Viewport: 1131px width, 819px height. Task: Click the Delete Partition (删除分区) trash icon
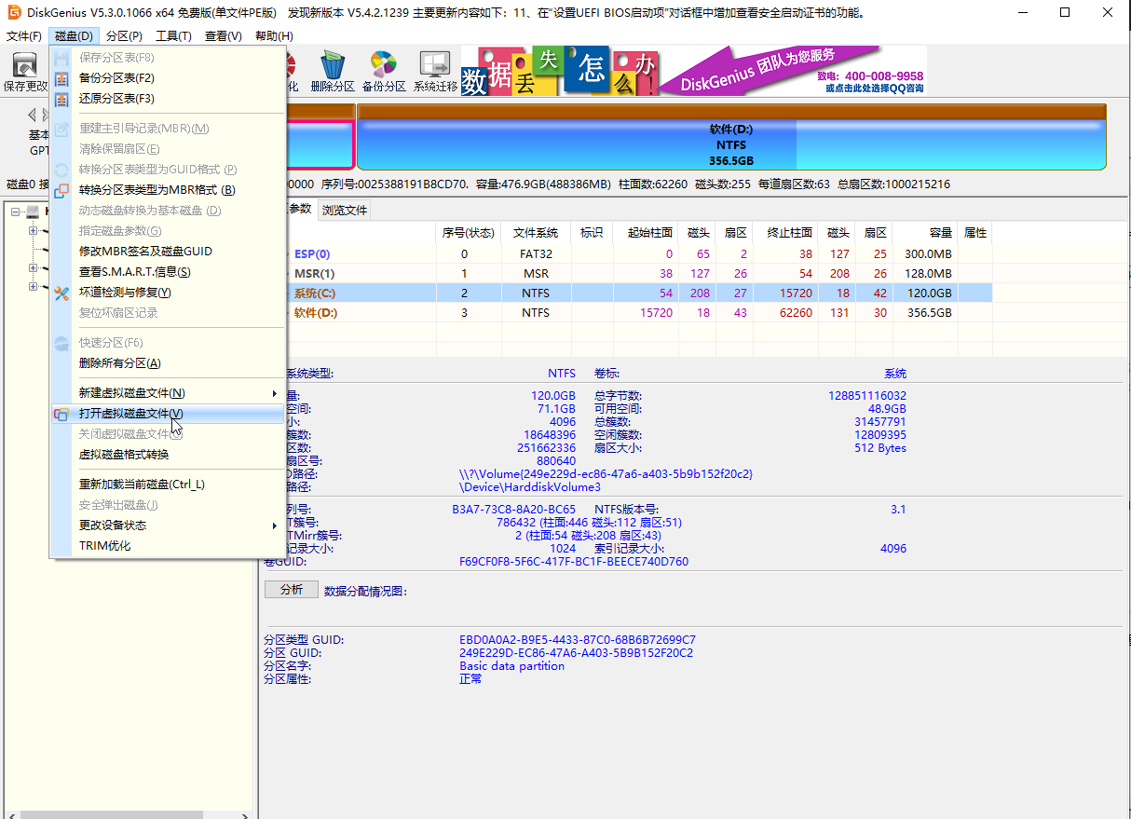point(333,73)
